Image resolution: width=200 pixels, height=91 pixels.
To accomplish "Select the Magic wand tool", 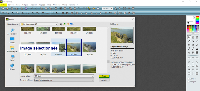I will pos(193,41).
